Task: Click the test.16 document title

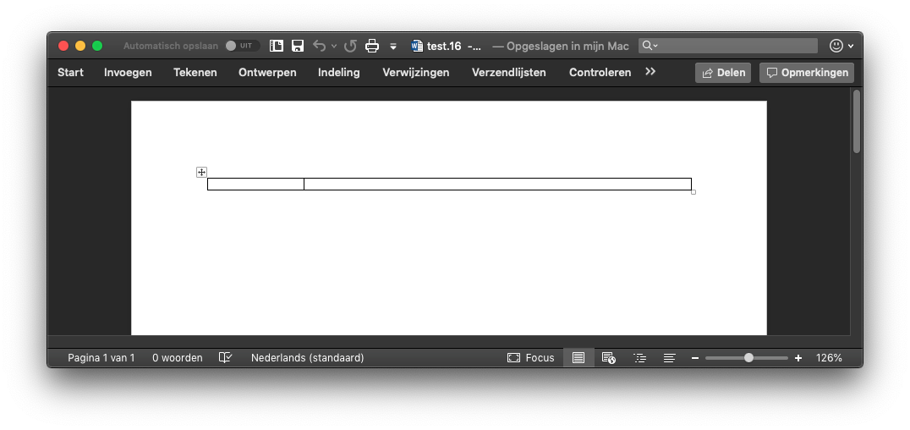Action: click(444, 46)
